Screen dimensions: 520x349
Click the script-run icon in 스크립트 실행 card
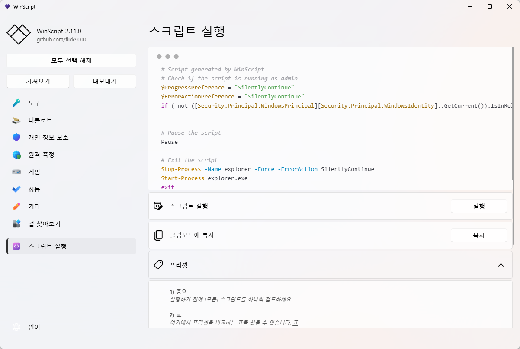point(158,206)
